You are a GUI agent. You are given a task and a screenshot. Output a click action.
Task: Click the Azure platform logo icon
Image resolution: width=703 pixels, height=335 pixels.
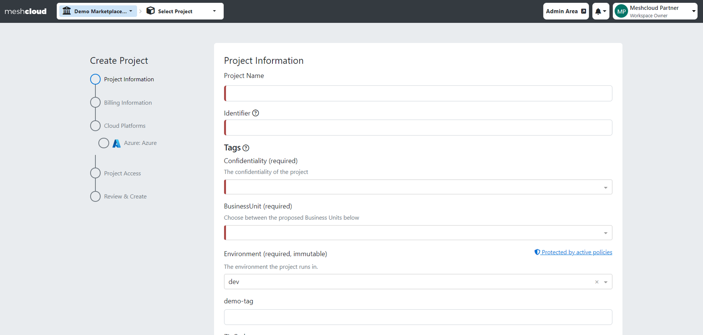[x=116, y=143]
